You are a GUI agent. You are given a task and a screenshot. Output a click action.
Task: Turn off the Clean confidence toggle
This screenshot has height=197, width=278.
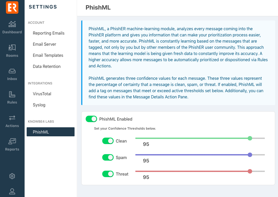108,141
